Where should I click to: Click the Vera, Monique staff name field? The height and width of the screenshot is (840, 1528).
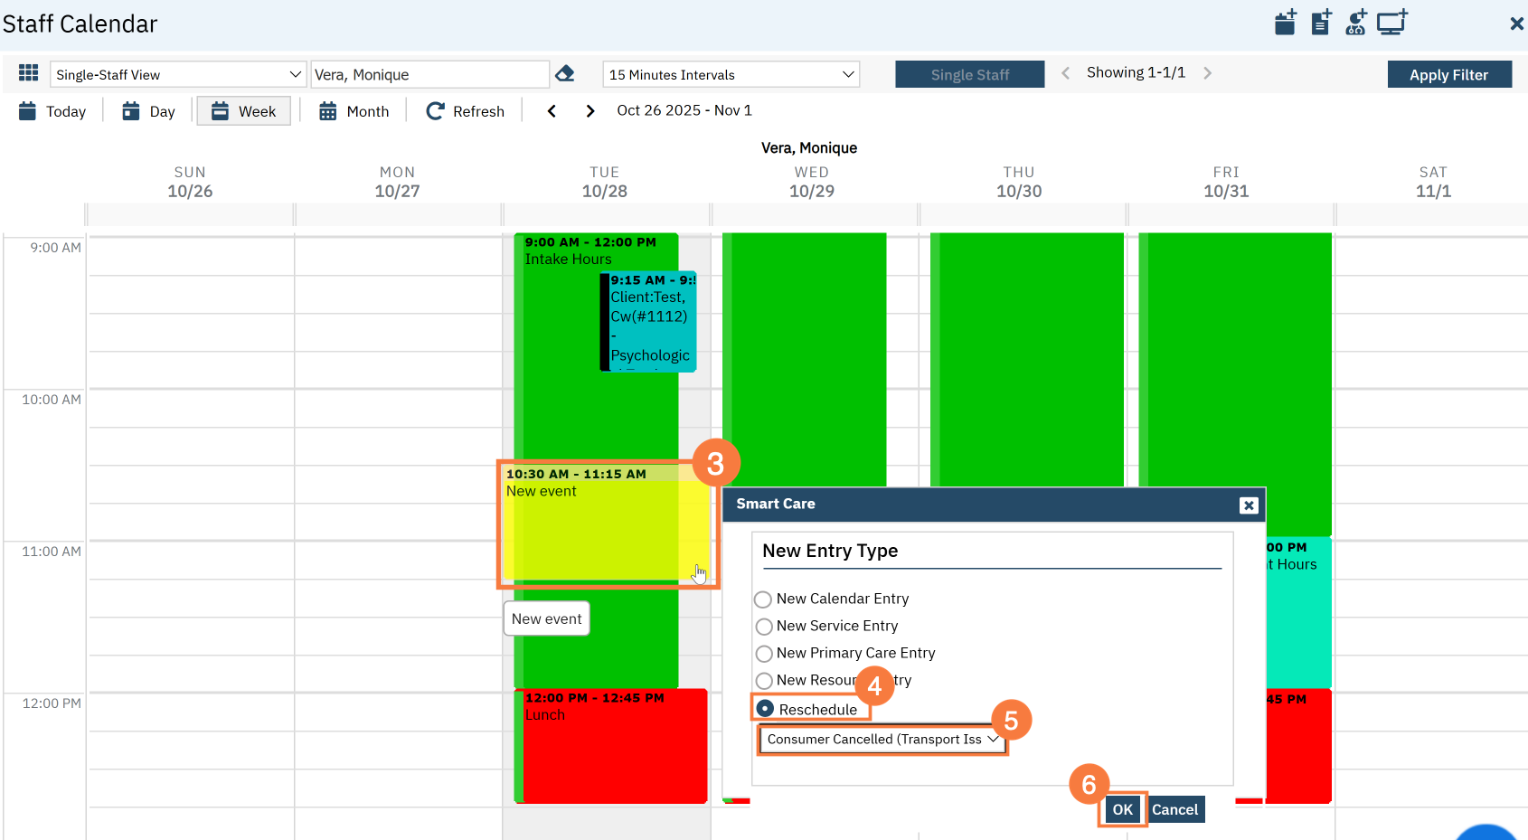pyautogui.click(x=429, y=74)
